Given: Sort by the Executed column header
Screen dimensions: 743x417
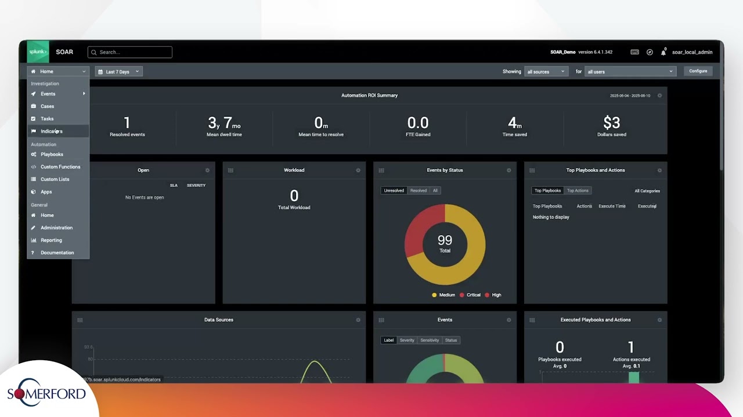Looking at the screenshot, I should click(x=647, y=206).
